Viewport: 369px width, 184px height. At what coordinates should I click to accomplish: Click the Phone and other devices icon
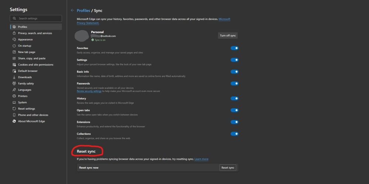click(14, 115)
